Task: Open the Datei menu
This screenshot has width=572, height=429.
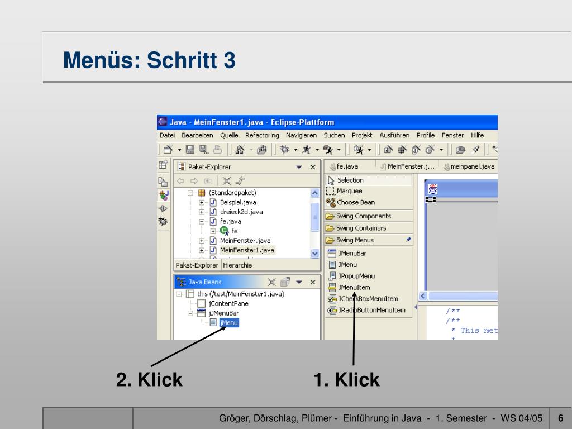Action: tap(167, 135)
